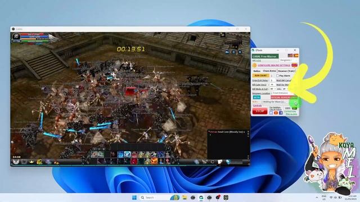This screenshot has height=202, width=360.
Task: Select the Spain flag language icon
Action: [296, 56]
